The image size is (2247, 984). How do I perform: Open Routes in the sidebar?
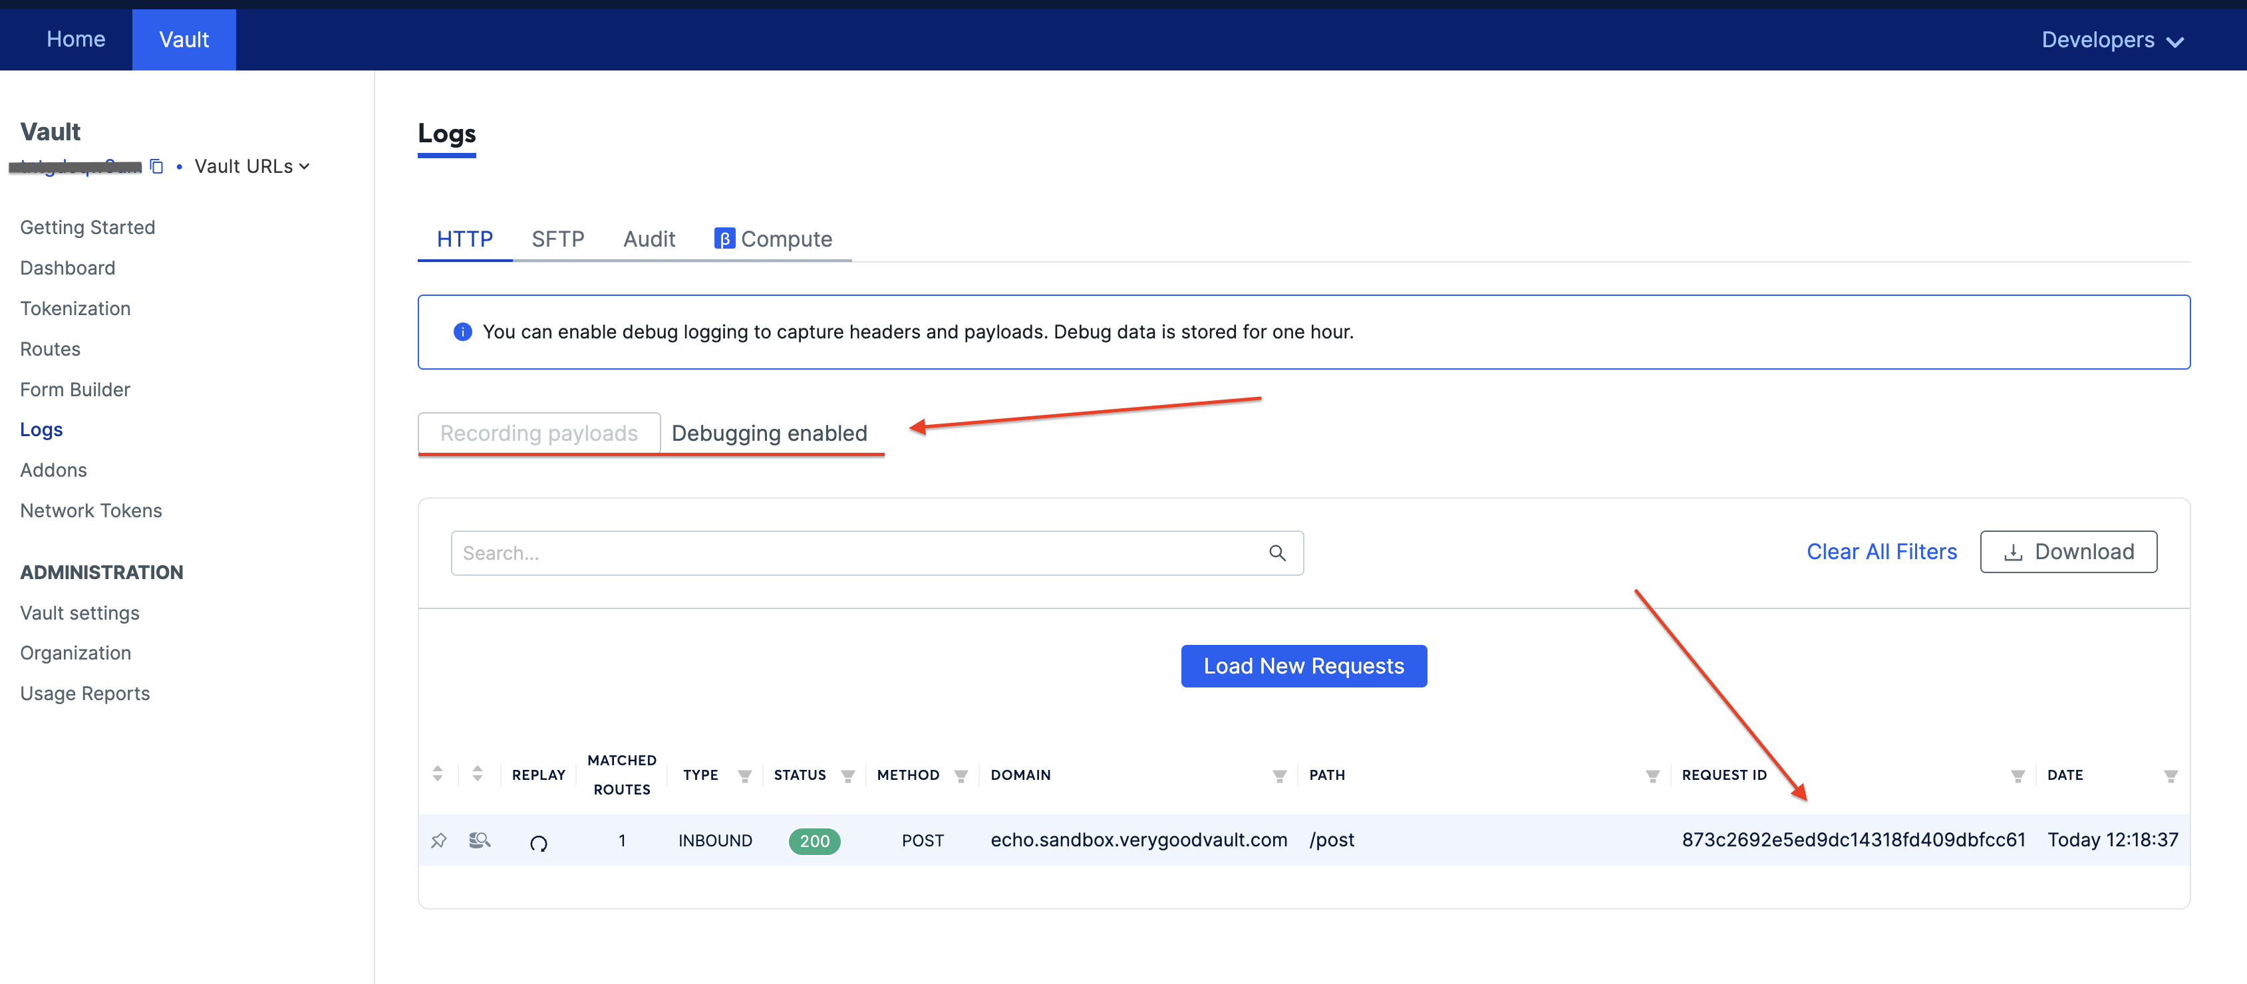click(x=50, y=348)
